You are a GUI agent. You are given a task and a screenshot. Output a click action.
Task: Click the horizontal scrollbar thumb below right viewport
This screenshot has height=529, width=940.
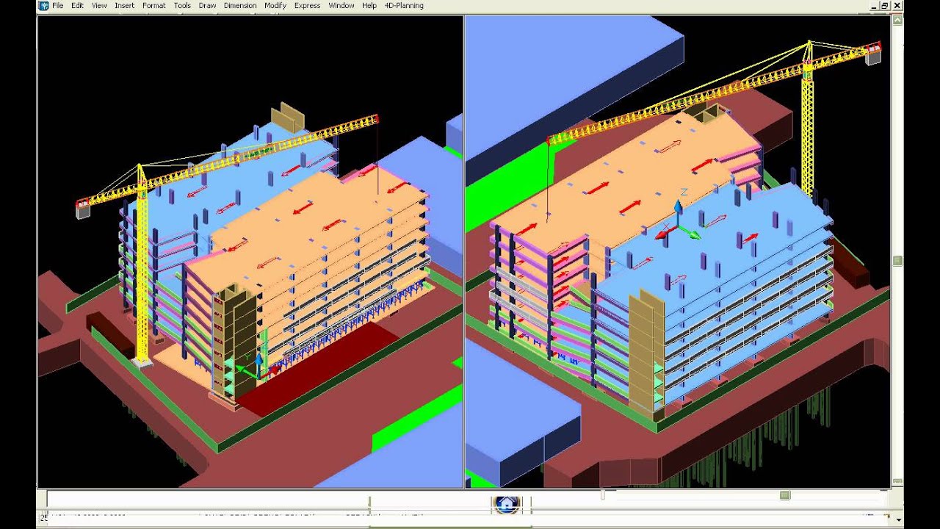pos(785,495)
